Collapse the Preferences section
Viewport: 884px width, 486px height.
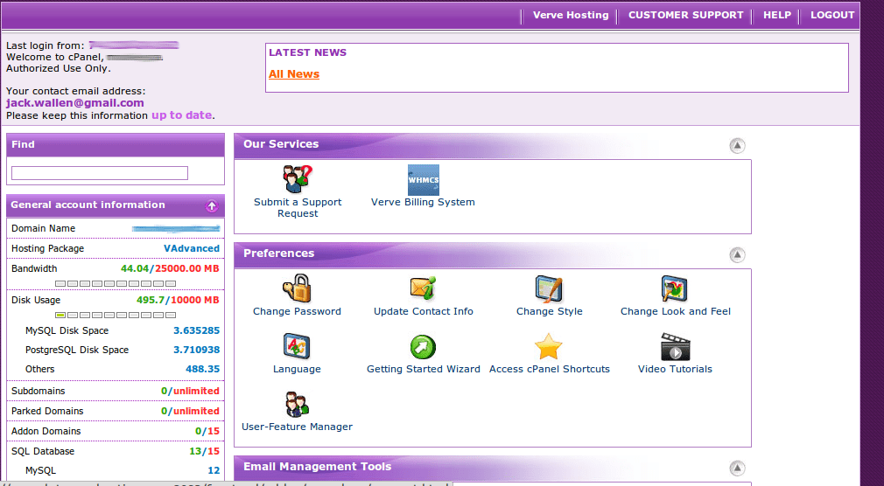pyautogui.click(x=737, y=255)
